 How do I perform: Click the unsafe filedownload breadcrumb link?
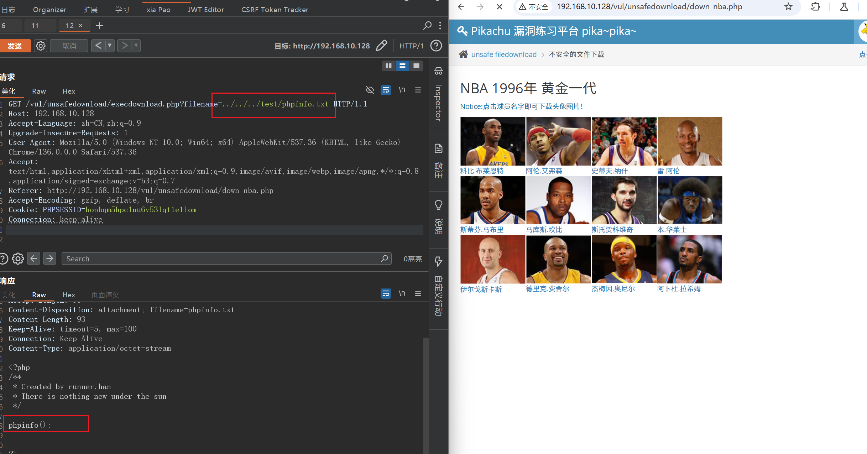[503, 54]
